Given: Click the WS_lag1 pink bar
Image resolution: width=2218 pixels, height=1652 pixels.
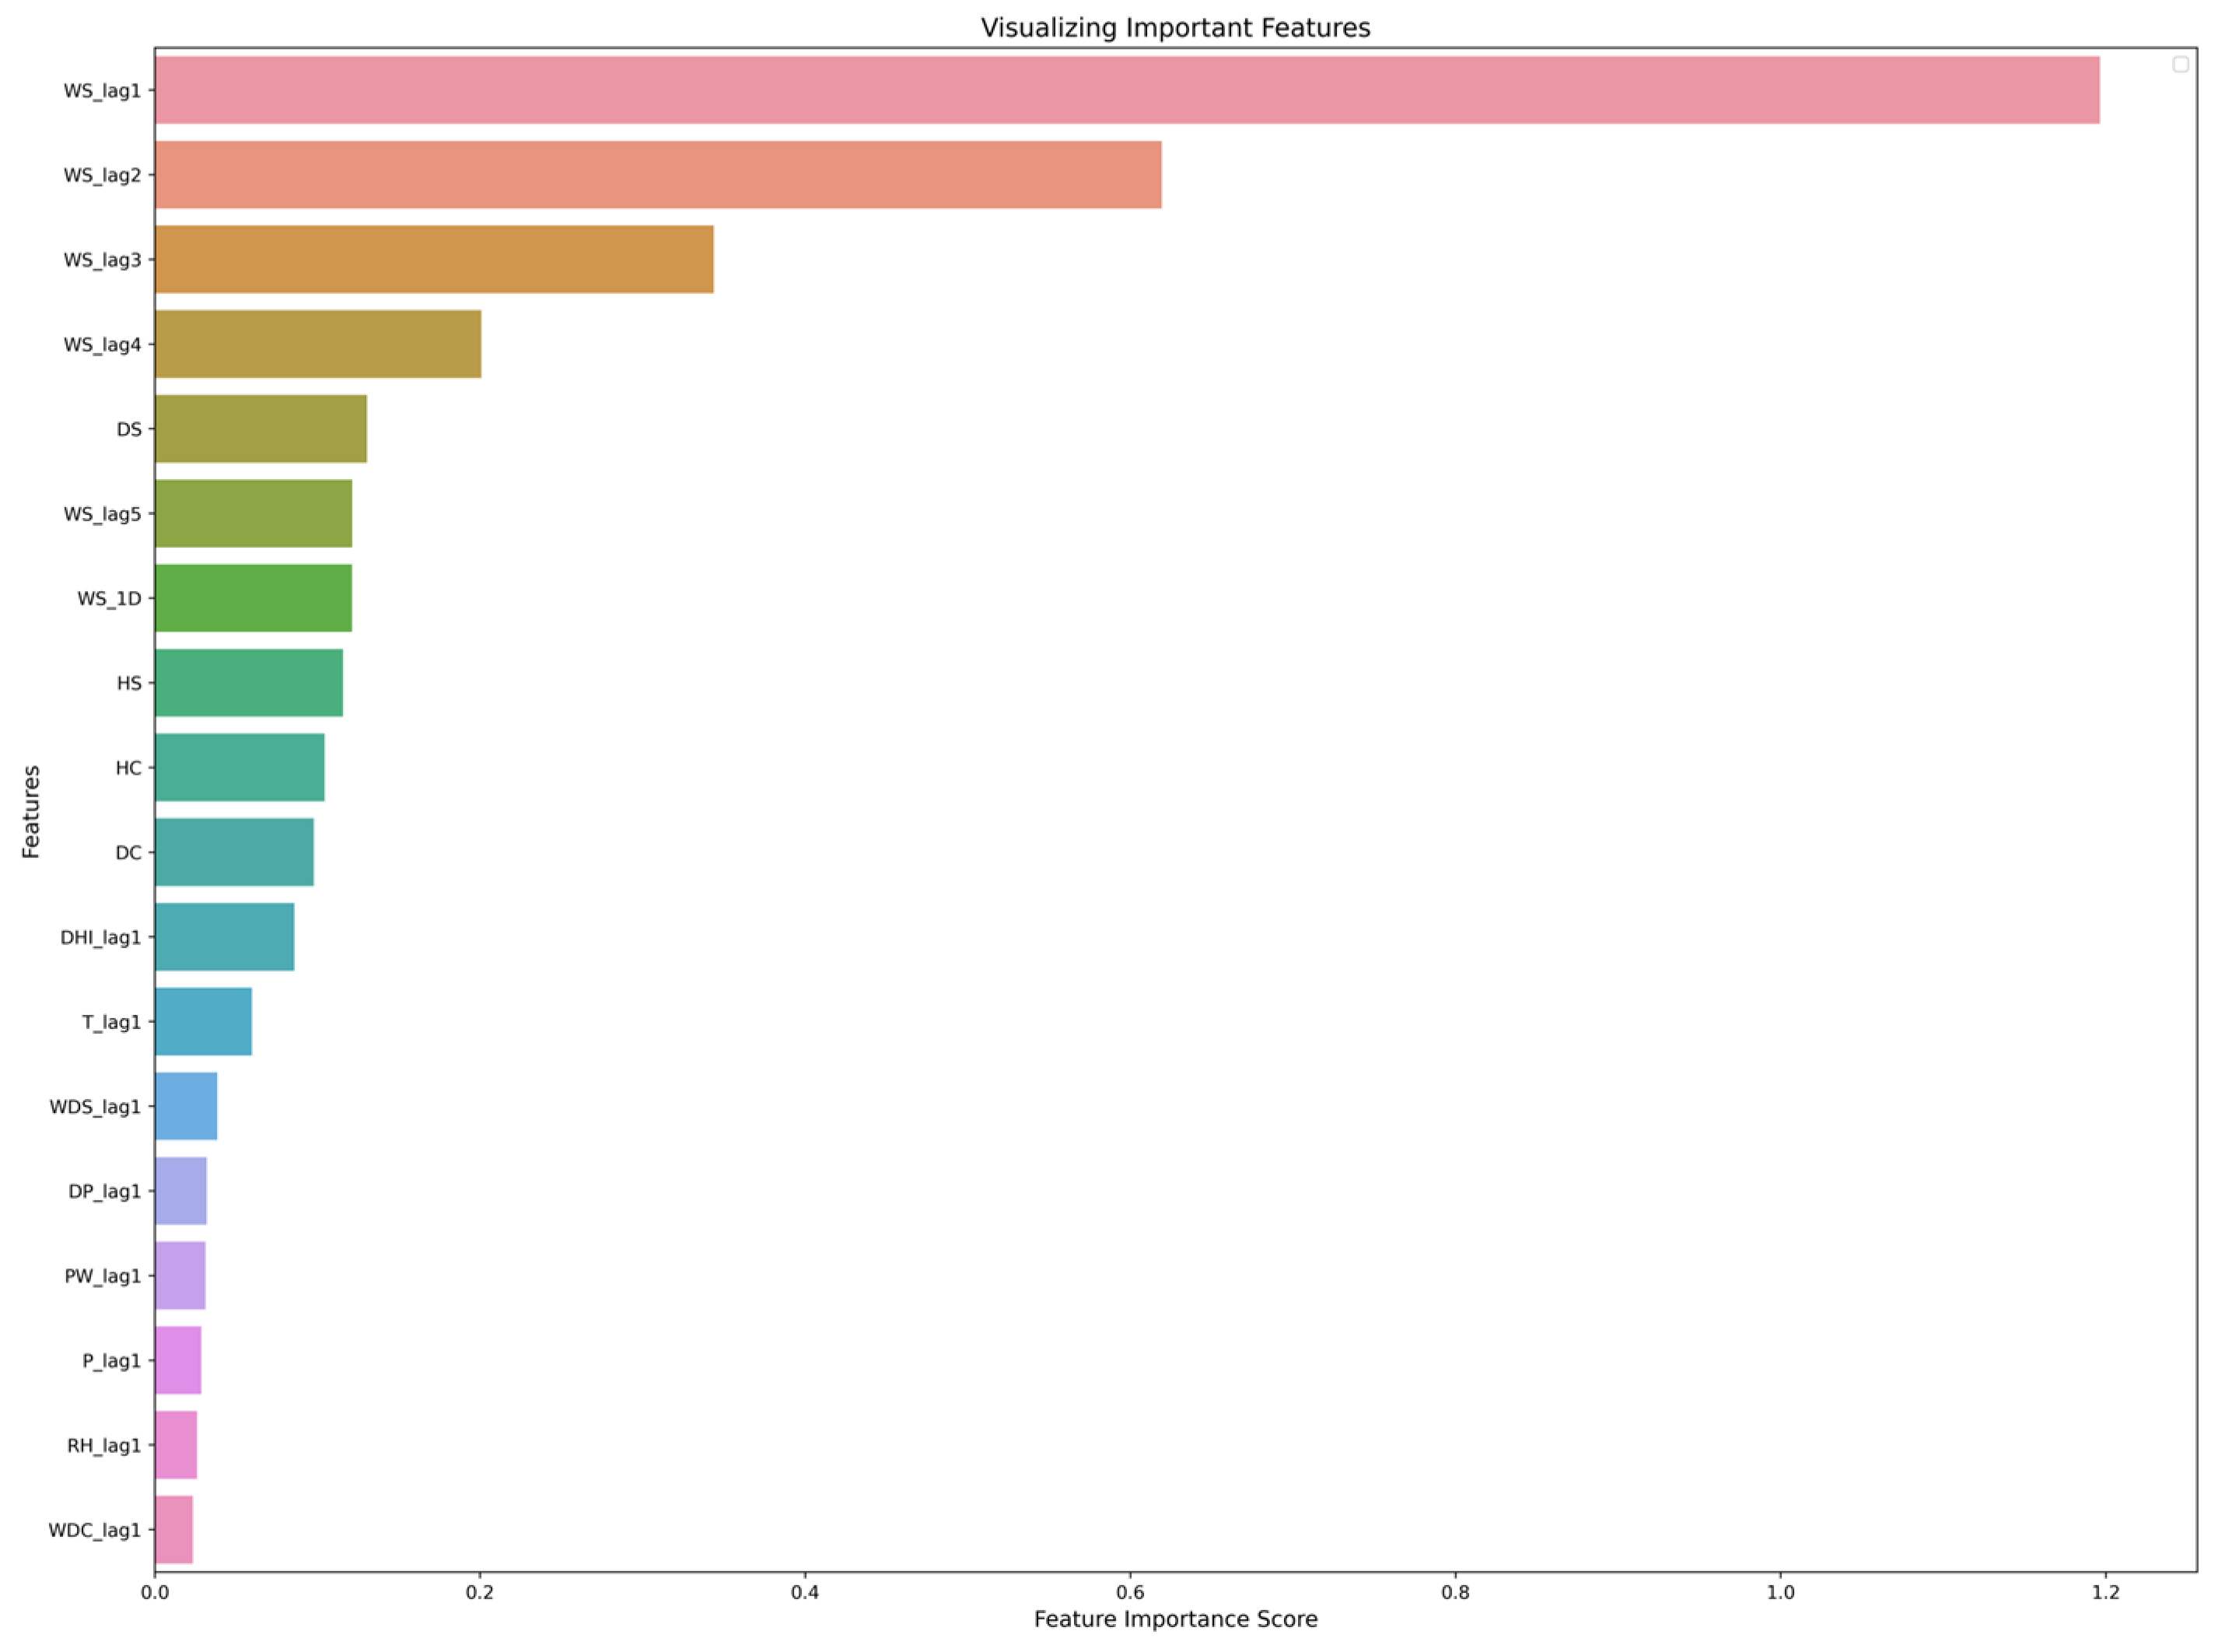Looking at the screenshot, I should [1125, 90].
